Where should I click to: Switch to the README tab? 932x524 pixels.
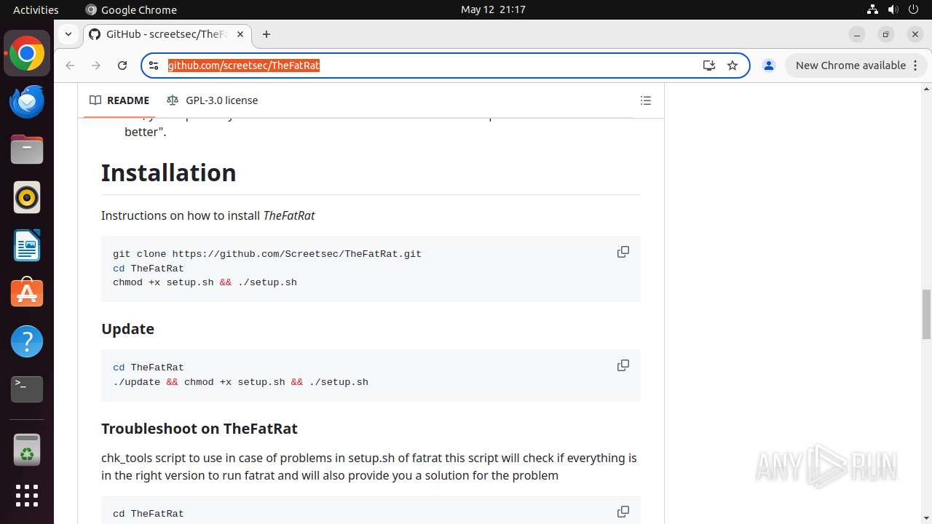point(119,100)
